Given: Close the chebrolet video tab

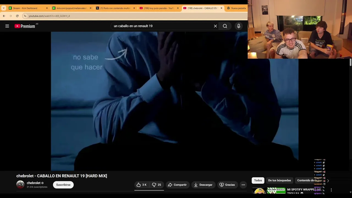Looking at the screenshot, I should click(221, 8).
